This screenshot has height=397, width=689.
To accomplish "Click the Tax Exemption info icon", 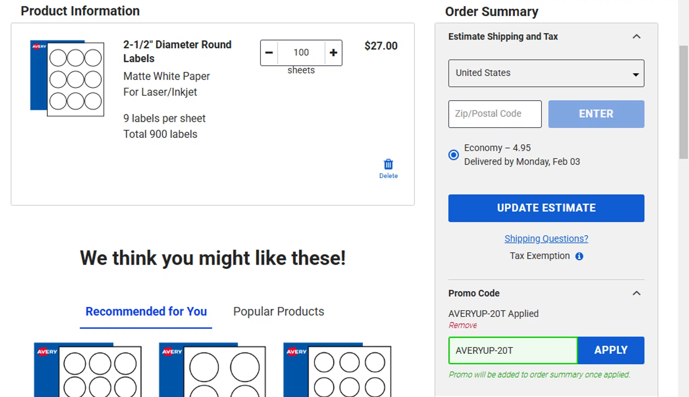I will coord(579,256).
